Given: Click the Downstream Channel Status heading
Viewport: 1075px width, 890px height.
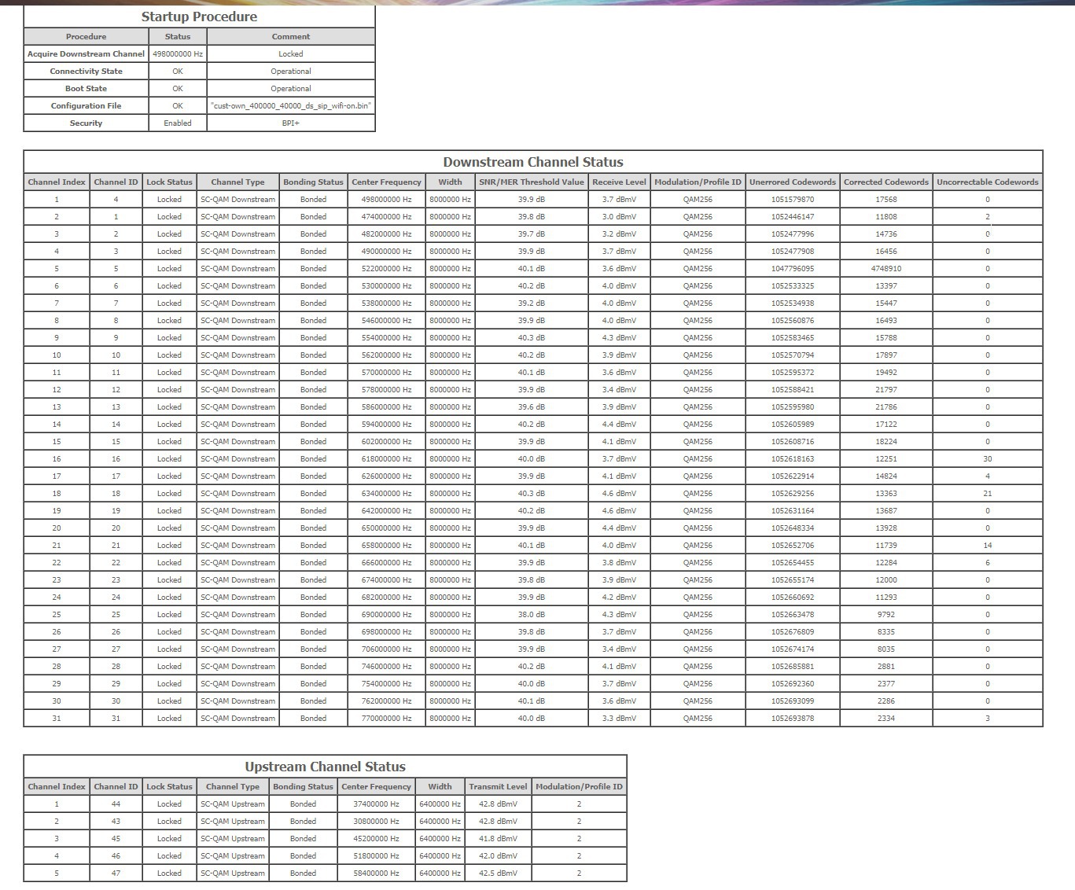Looking at the screenshot, I should click(532, 162).
